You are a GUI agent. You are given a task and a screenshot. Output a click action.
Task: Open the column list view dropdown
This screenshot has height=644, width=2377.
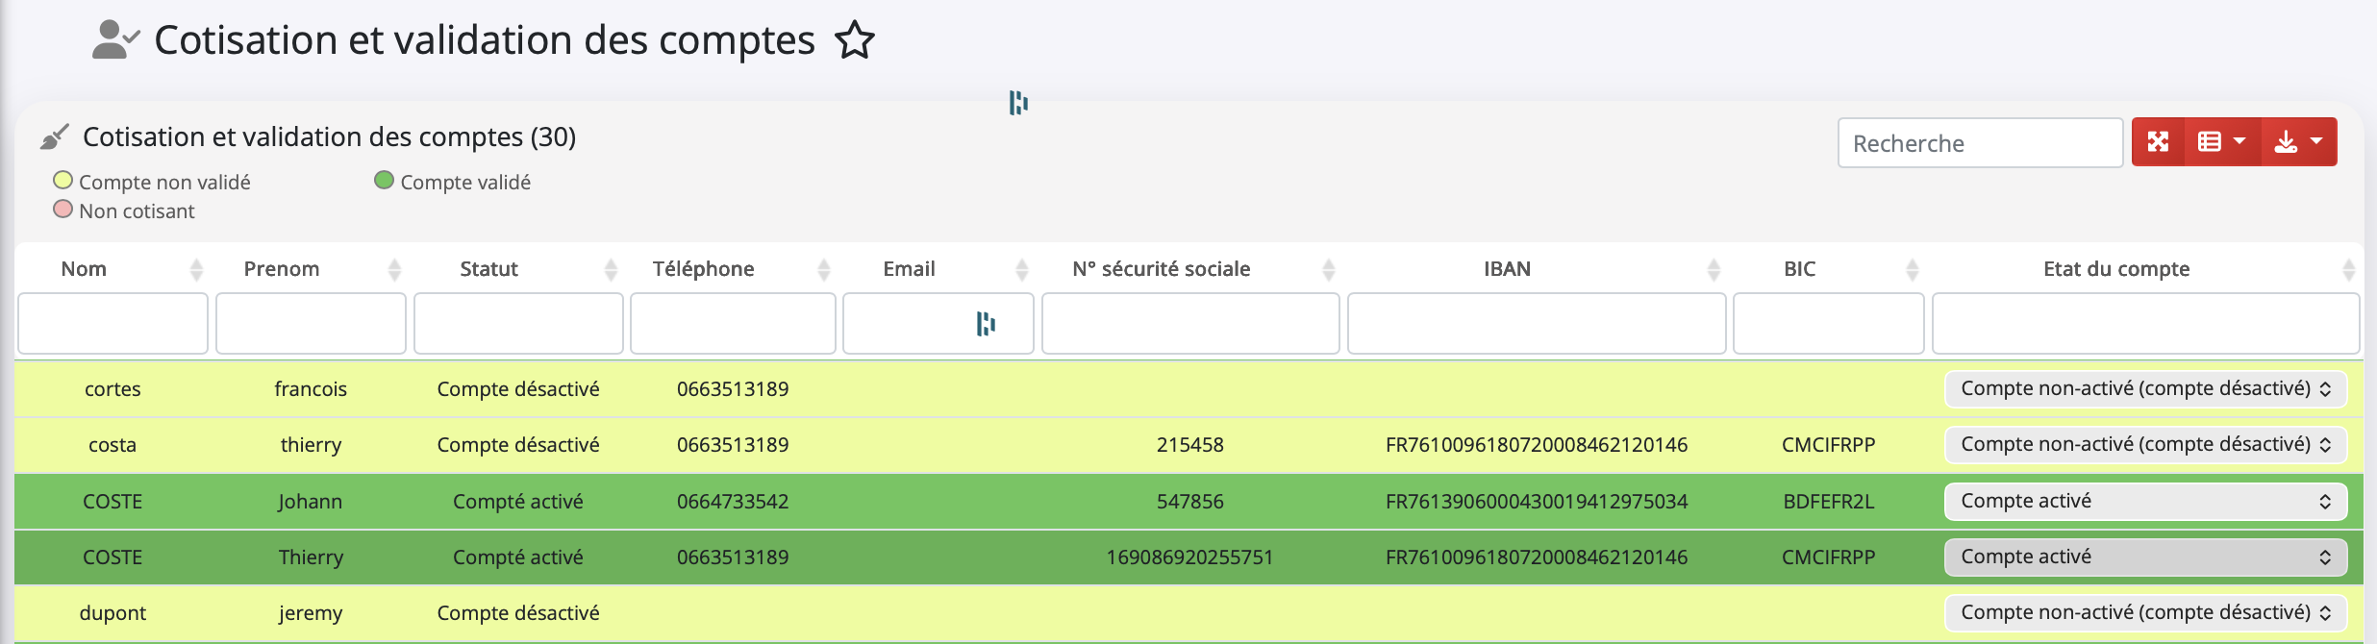2221,142
